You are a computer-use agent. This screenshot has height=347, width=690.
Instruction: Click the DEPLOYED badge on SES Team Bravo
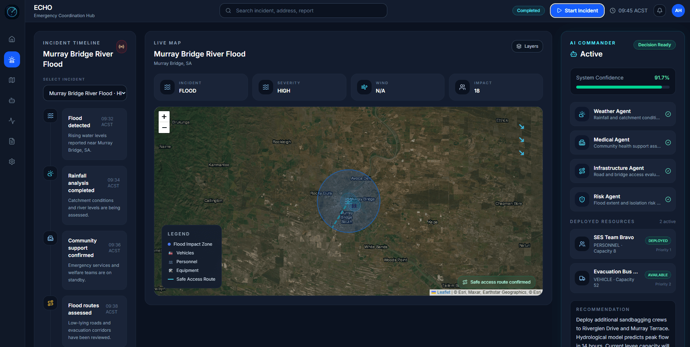point(658,241)
